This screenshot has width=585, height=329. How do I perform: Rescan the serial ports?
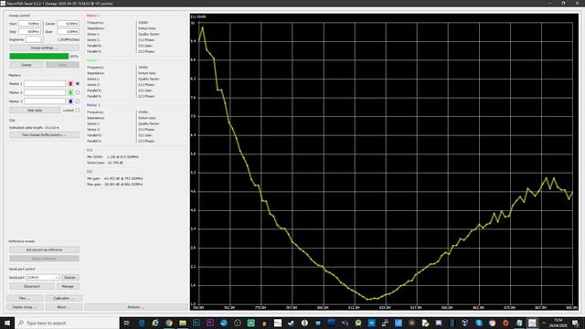69,278
